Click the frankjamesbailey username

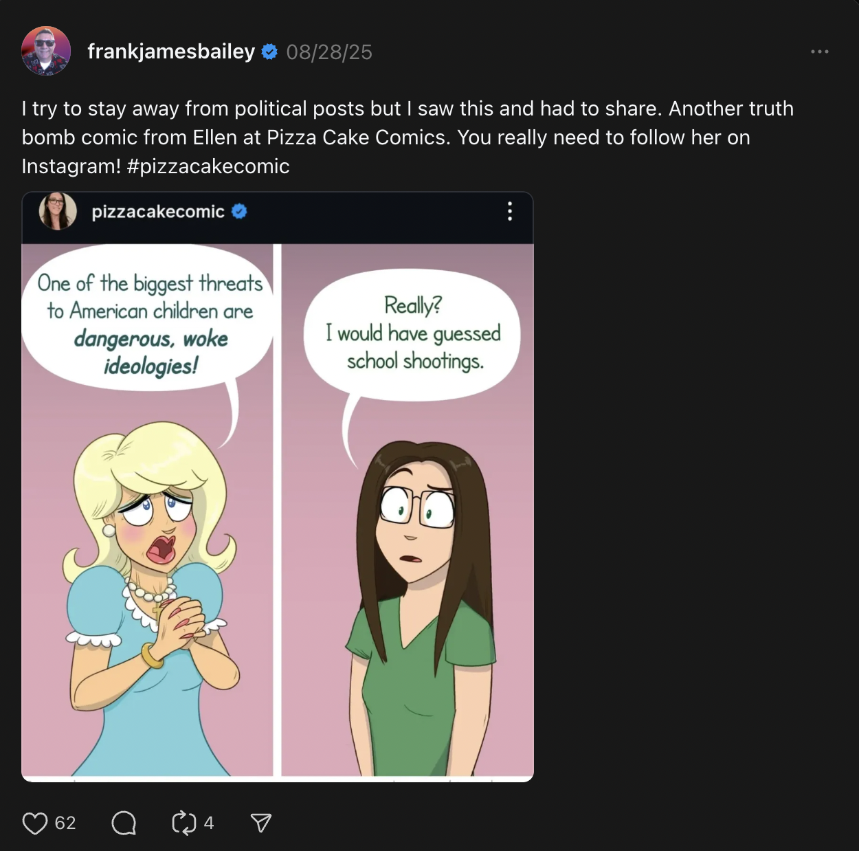(171, 52)
